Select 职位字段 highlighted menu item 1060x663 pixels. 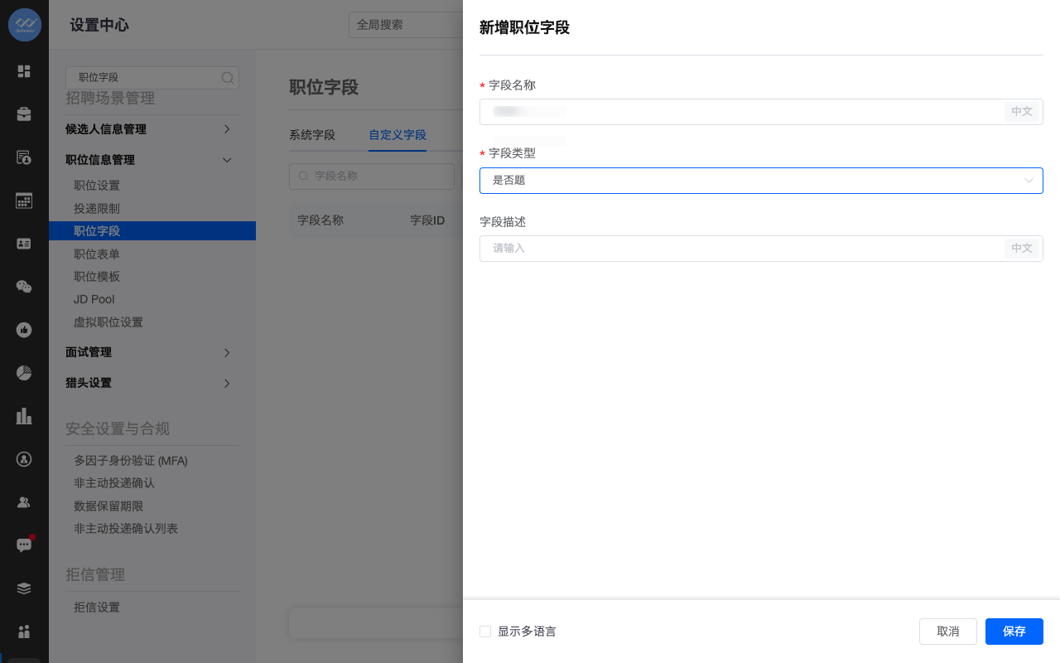[152, 231]
